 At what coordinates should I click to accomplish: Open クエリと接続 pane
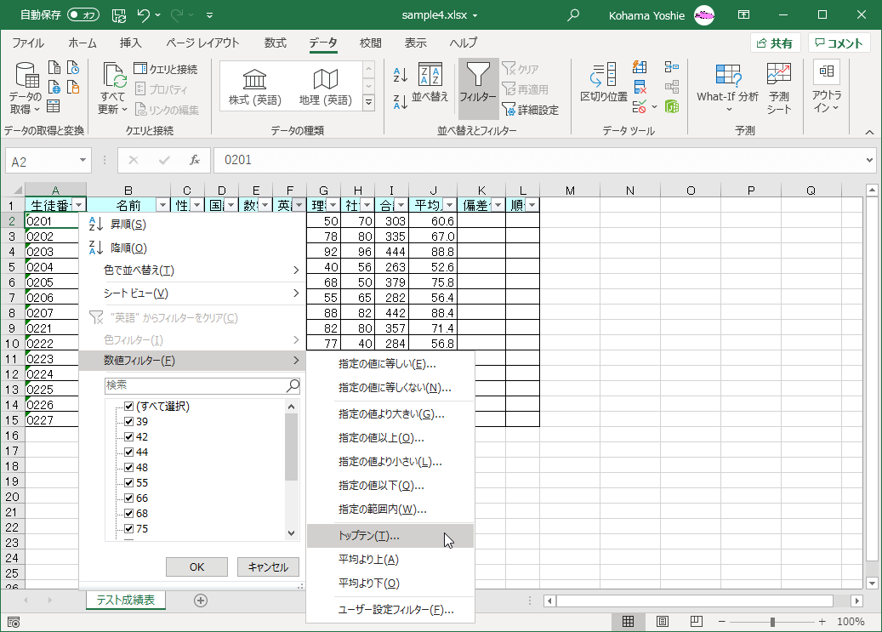166,69
